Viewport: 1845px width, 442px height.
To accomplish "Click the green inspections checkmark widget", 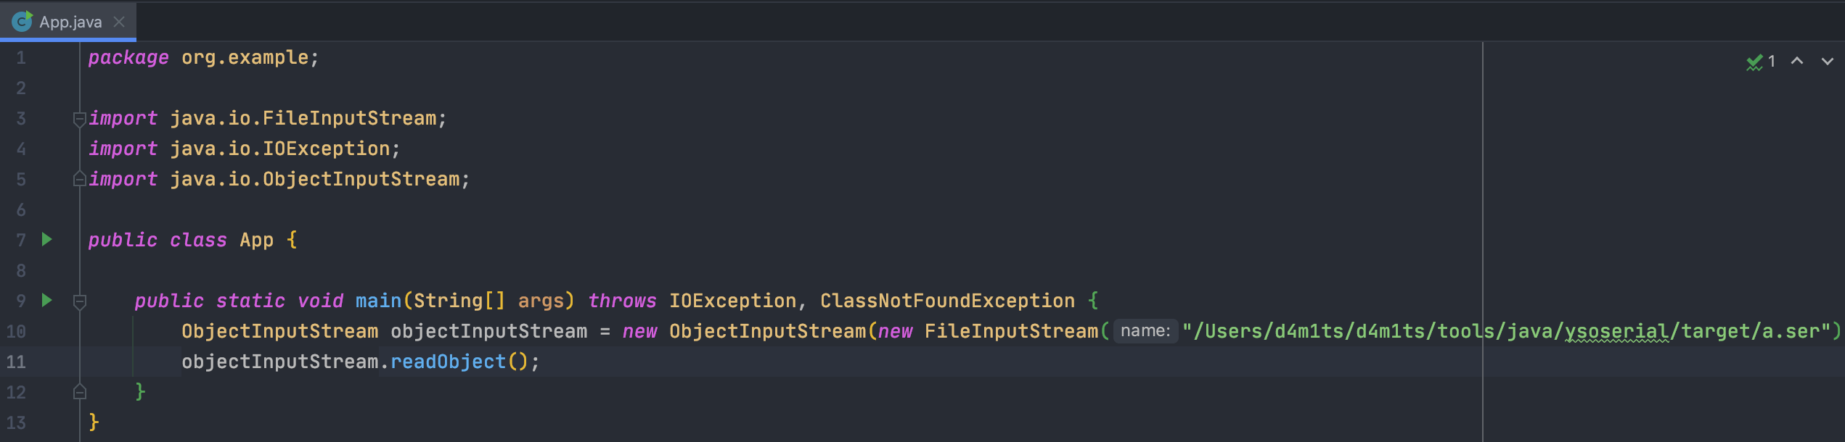I will click(1761, 62).
